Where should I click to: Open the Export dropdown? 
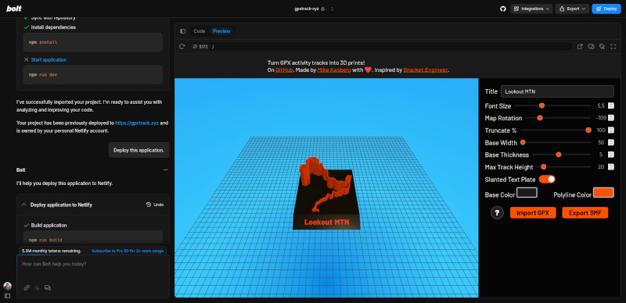click(572, 9)
